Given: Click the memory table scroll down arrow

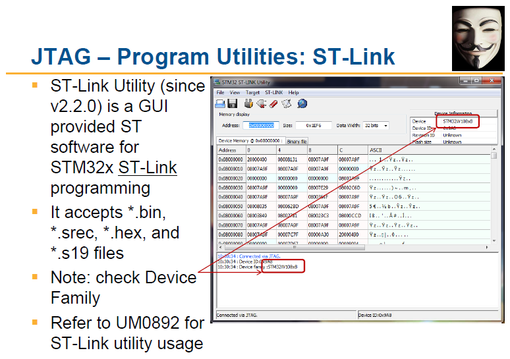Looking at the screenshot, I should click(494, 240).
